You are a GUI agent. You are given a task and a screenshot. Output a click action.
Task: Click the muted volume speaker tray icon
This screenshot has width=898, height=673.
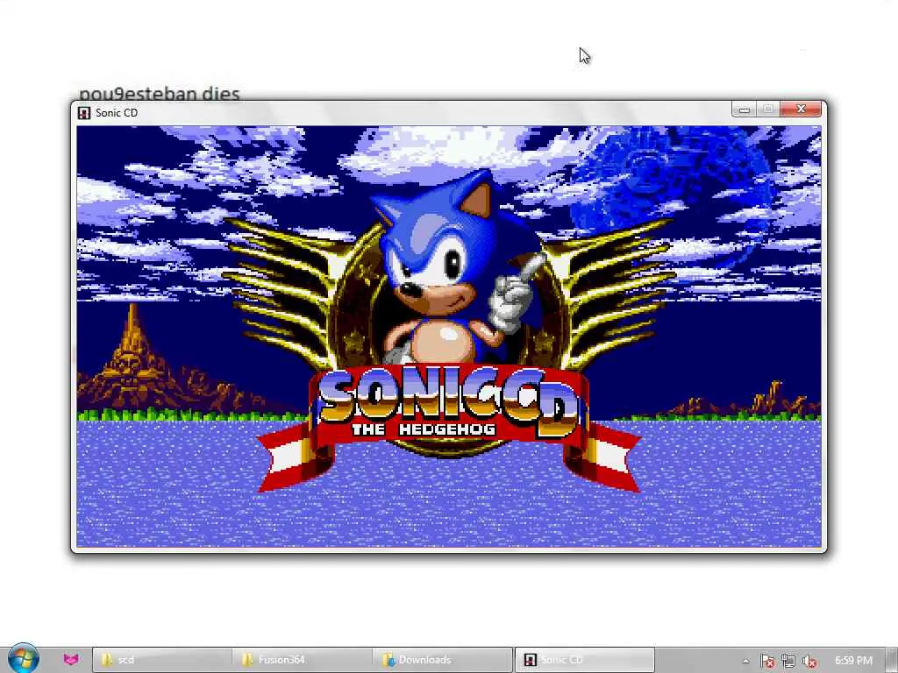click(809, 661)
